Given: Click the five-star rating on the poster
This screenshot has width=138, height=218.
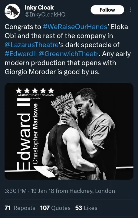Looking at the screenshot, I should click(x=35, y=91).
